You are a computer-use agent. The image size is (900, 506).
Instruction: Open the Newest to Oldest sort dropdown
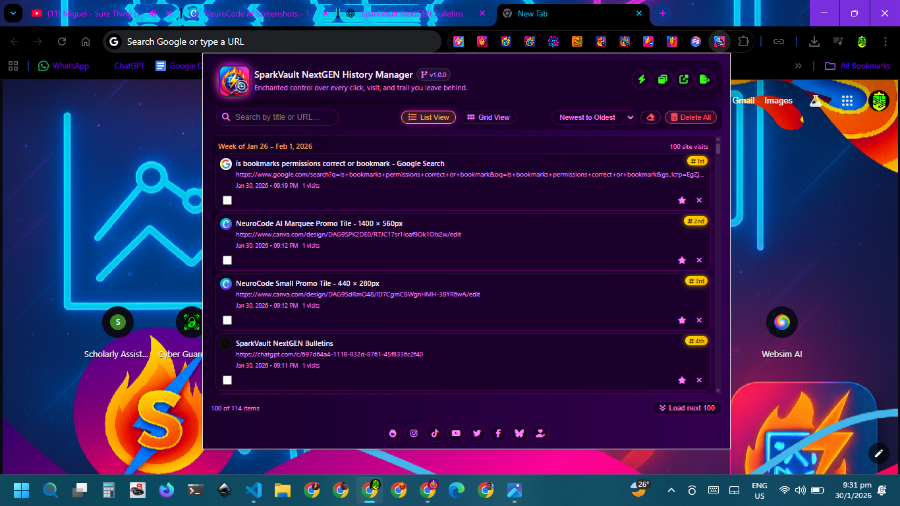pyautogui.click(x=594, y=117)
